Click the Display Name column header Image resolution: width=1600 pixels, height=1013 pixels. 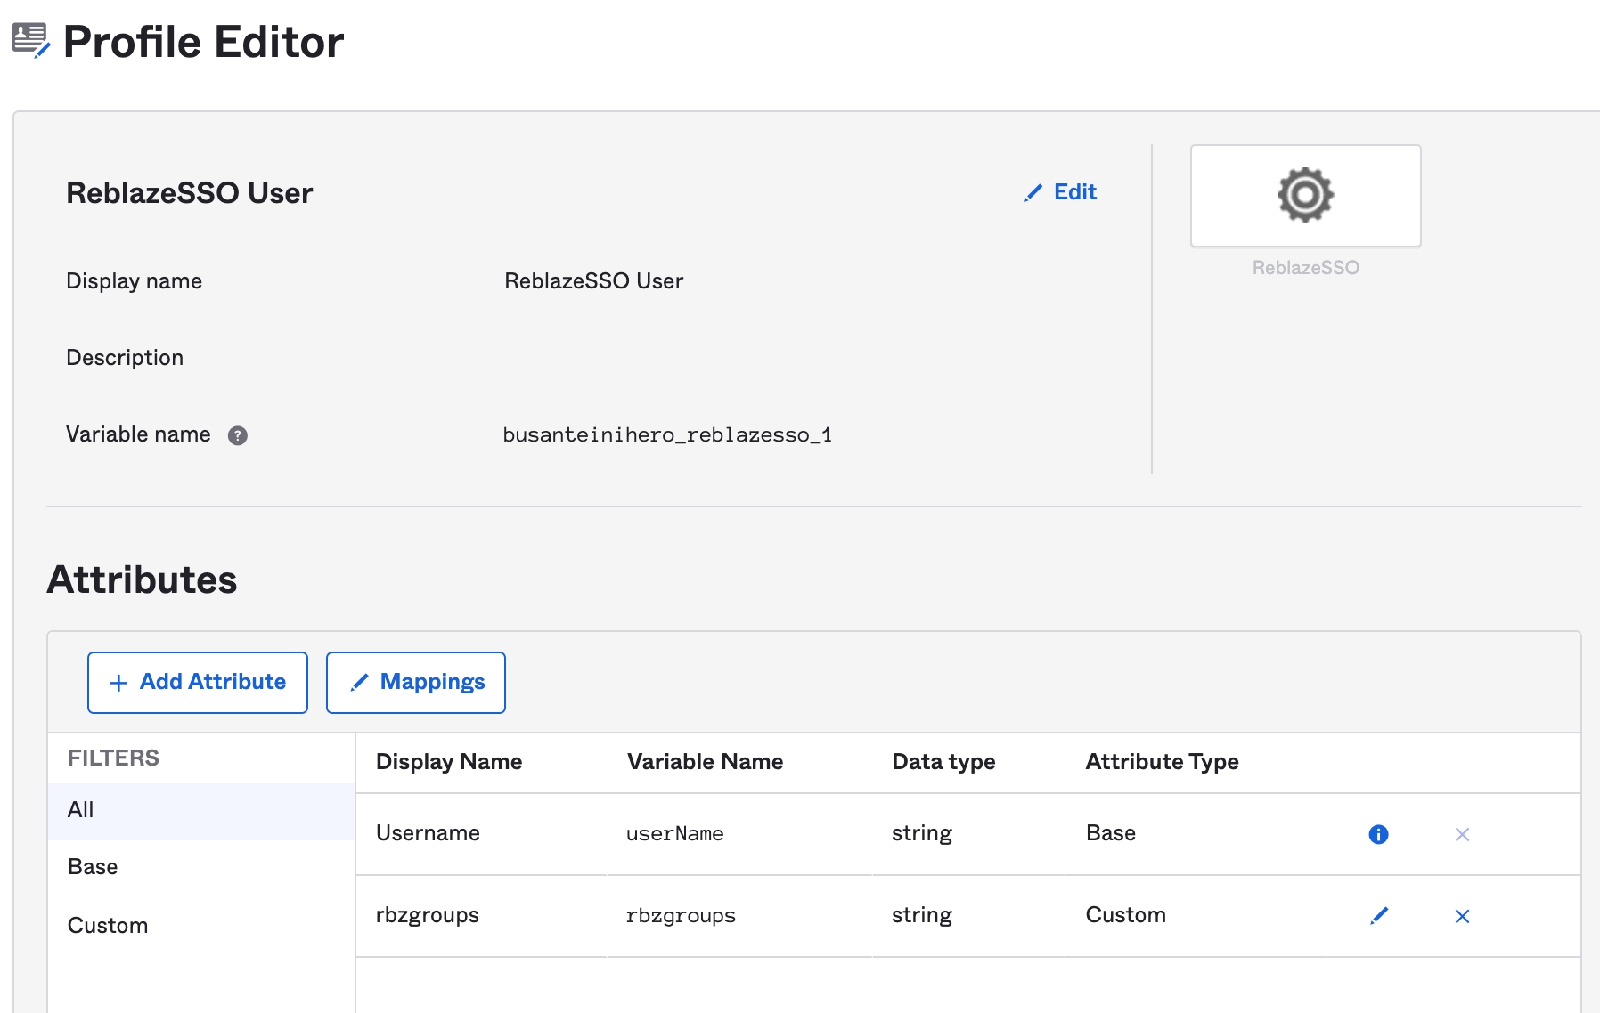449,762
